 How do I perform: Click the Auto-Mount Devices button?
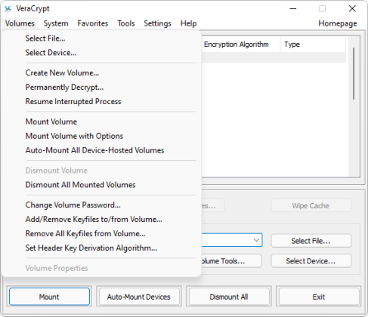coord(139,297)
